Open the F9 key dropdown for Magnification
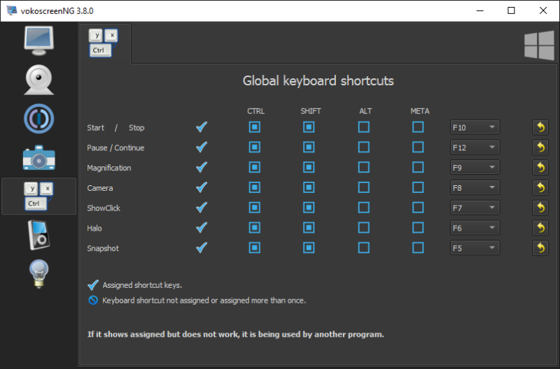Viewport: 560px width, 369px height. pos(475,167)
